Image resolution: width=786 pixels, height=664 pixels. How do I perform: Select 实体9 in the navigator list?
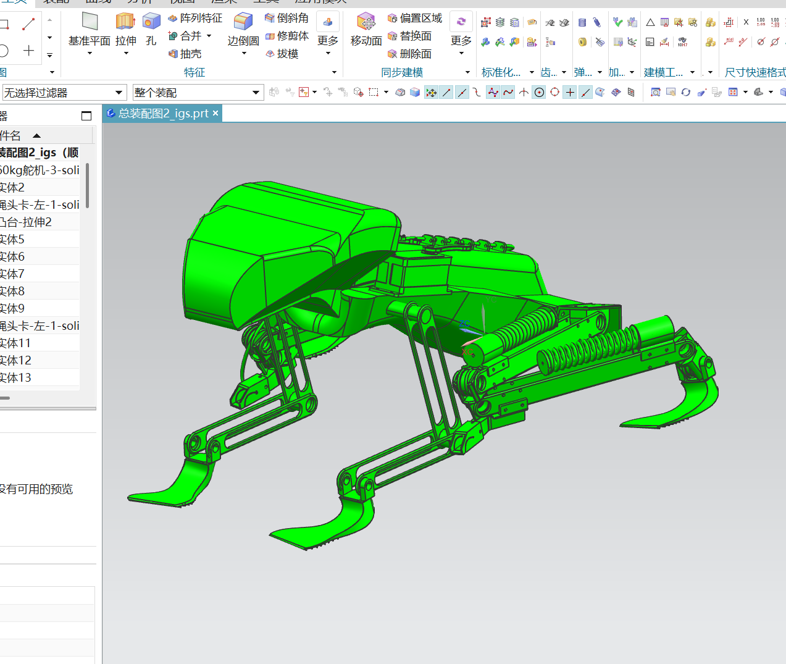40,308
